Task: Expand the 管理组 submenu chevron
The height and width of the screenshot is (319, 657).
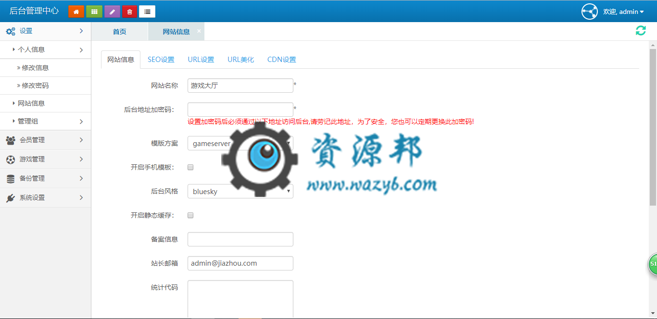Action: click(81, 122)
